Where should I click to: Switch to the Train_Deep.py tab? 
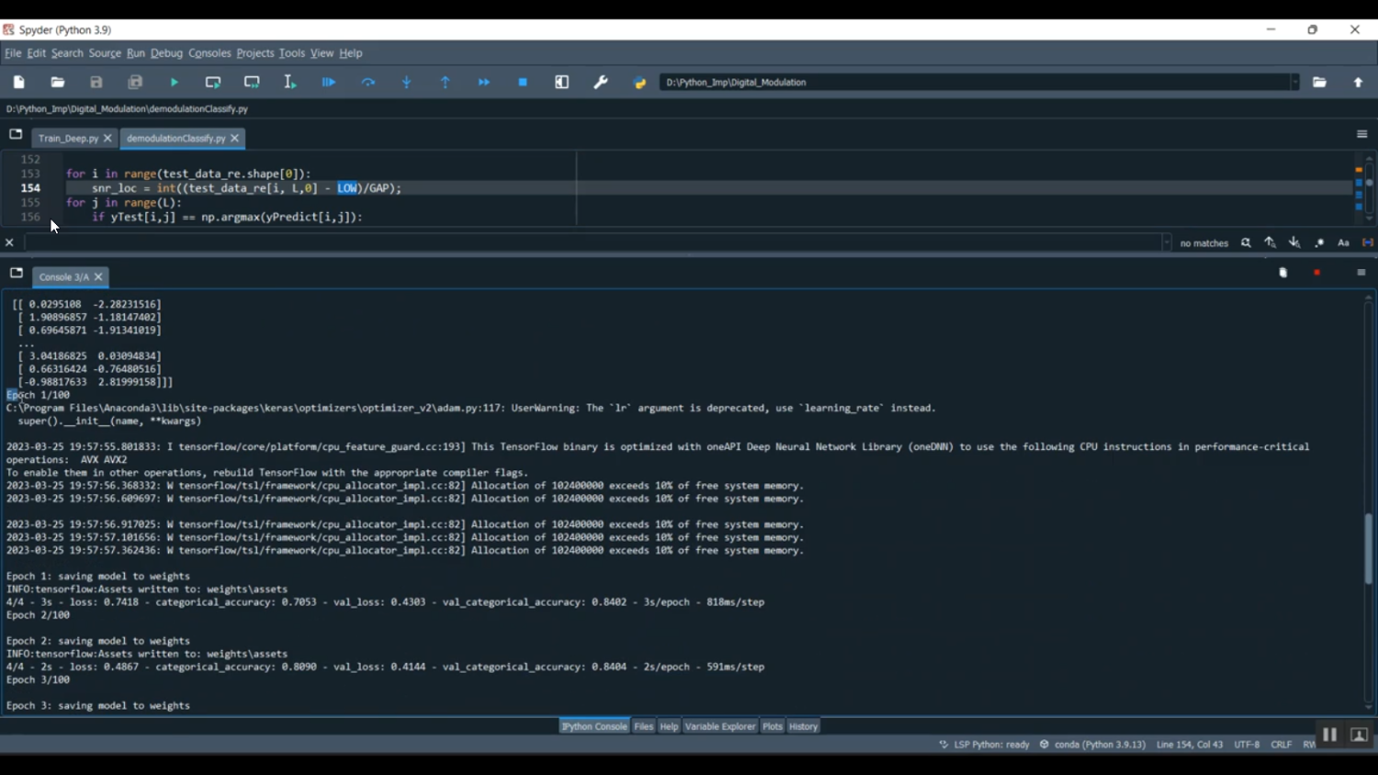(x=68, y=139)
